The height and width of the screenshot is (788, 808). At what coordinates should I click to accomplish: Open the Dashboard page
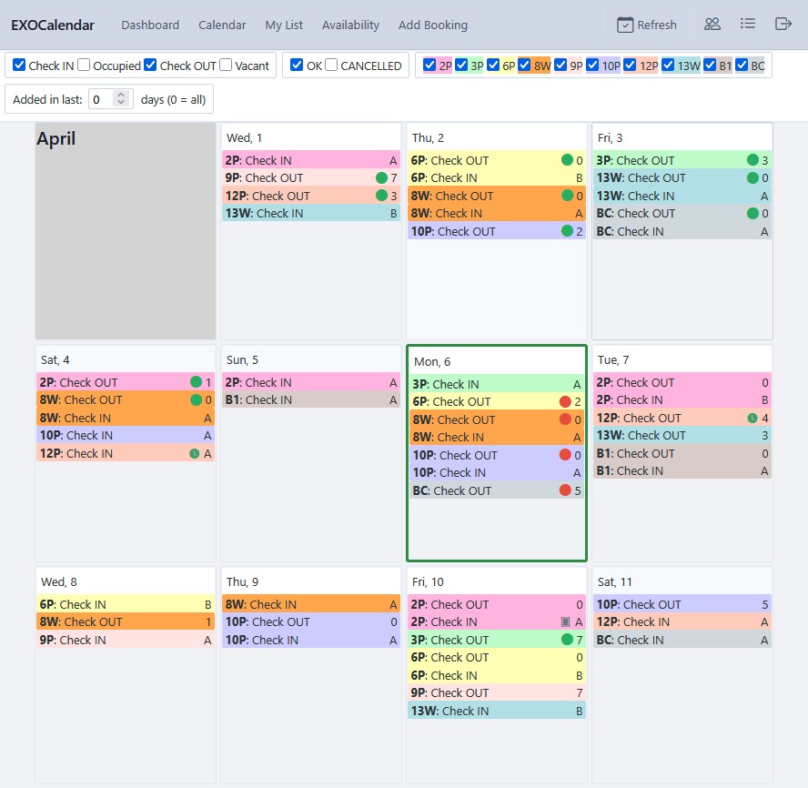click(x=150, y=25)
